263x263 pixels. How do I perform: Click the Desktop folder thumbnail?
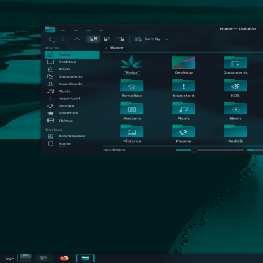click(183, 62)
